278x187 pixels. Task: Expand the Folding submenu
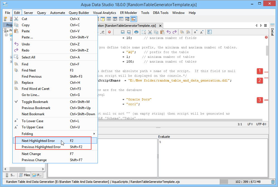point(55,134)
